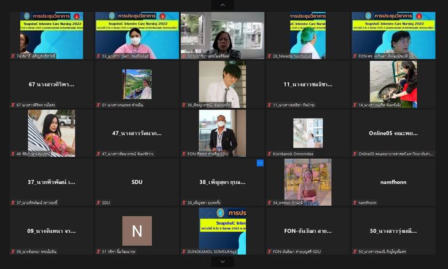The width and height of the screenshot is (448, 269).
Task: Click the large 'SDU' name text
Action: [137, 182]
